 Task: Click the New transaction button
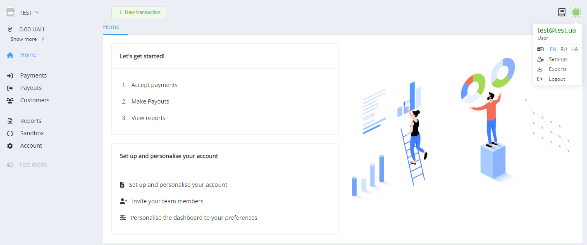click(x=139, y=12)
